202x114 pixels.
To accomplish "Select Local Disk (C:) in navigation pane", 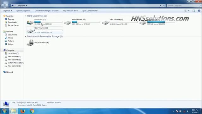I will click(x=13, y=54).
